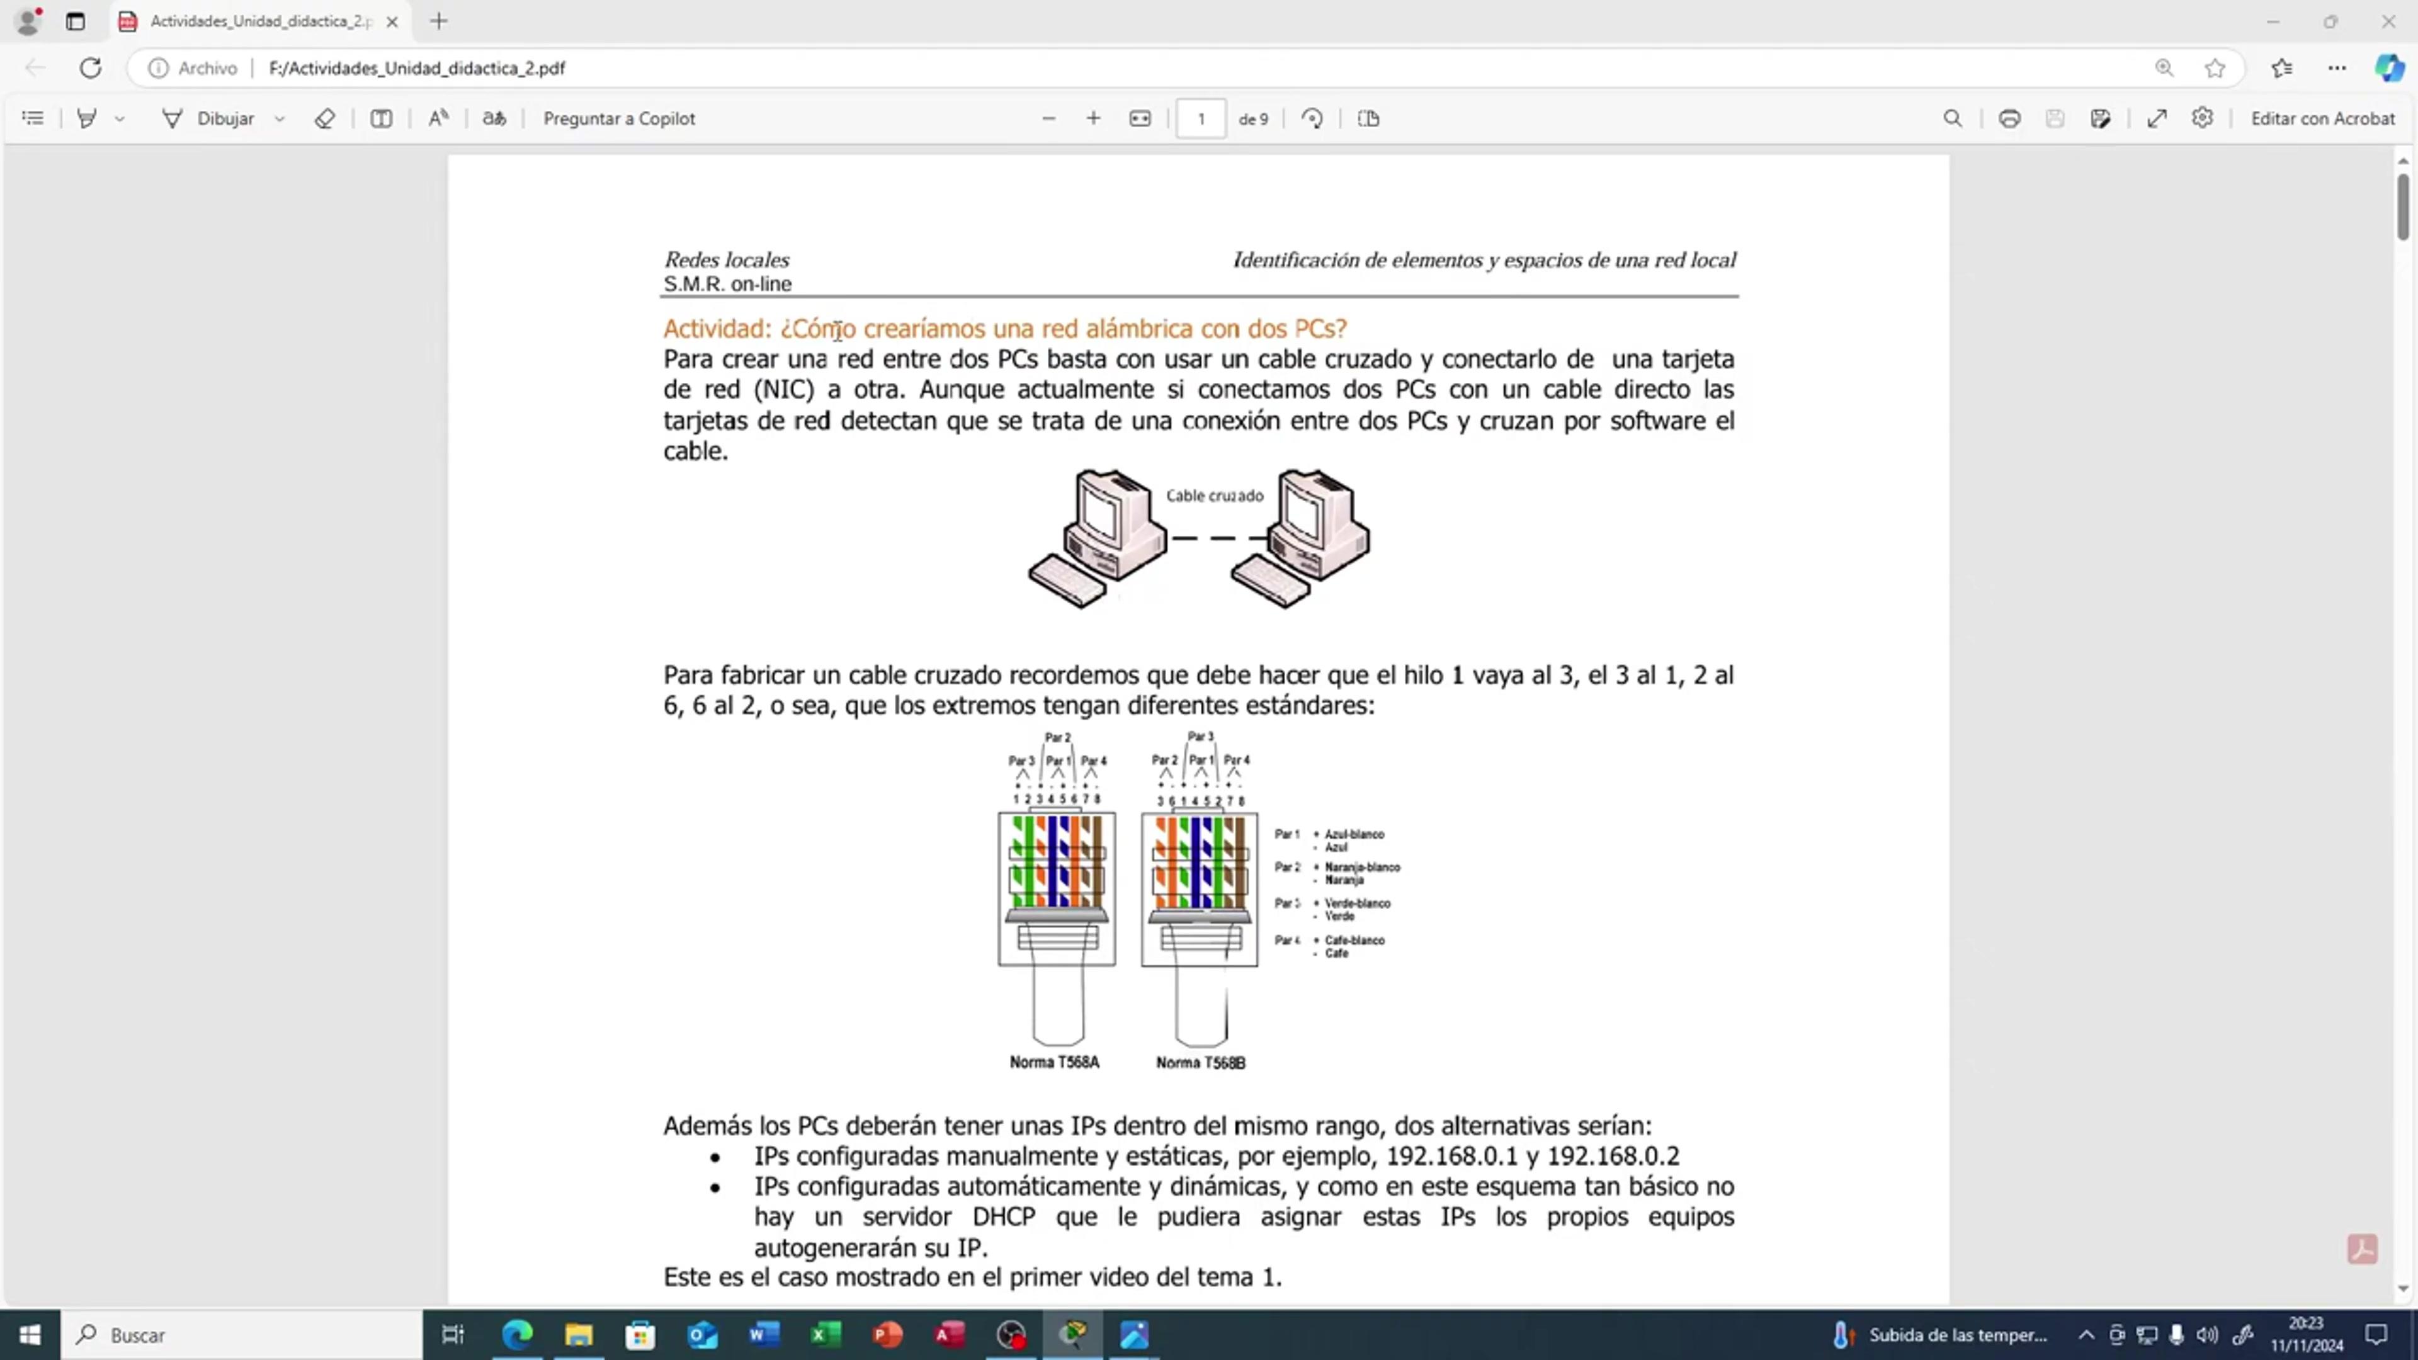Image resolution: width=2418 pixels, height=1360 pixels.
Task: Select the eraser tool
Action: coord(325,118)
